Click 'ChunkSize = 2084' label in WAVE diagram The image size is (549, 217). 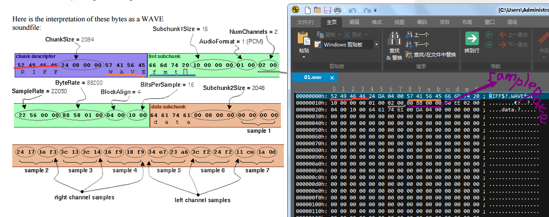click(70, 39)
